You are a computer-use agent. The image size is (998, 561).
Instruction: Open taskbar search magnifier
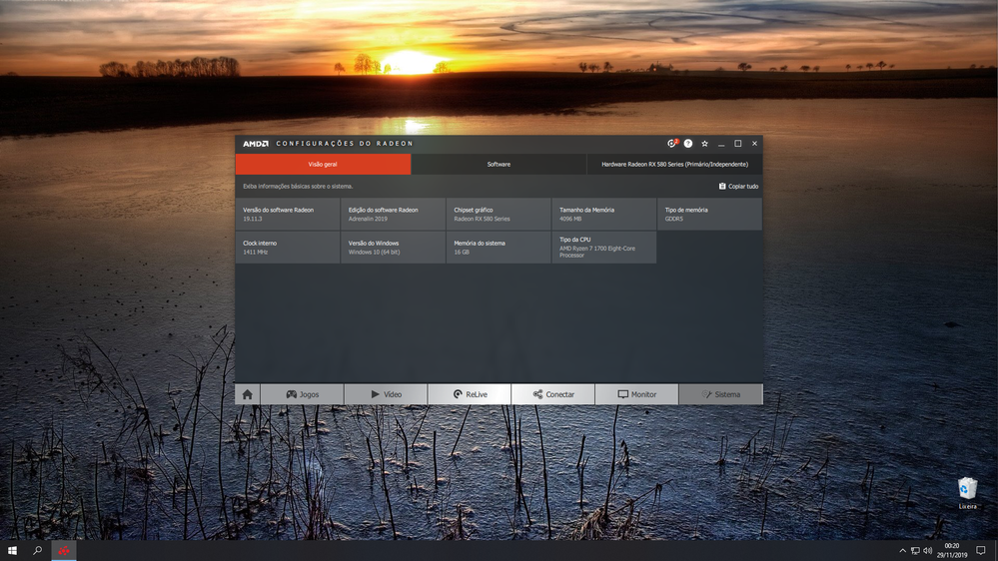pos(38,550)
